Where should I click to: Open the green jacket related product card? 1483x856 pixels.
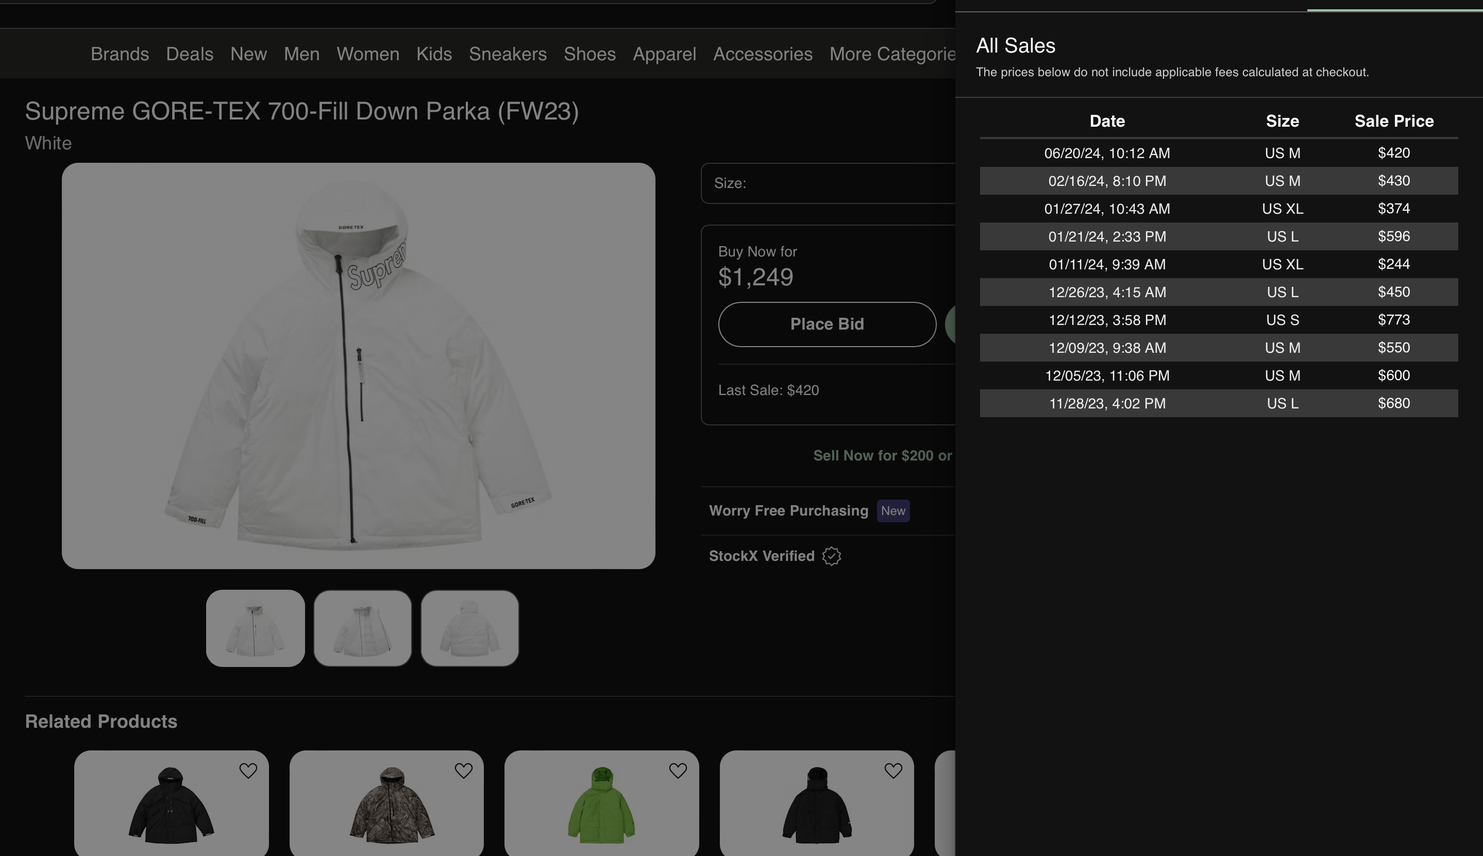(x=601, y=803)
